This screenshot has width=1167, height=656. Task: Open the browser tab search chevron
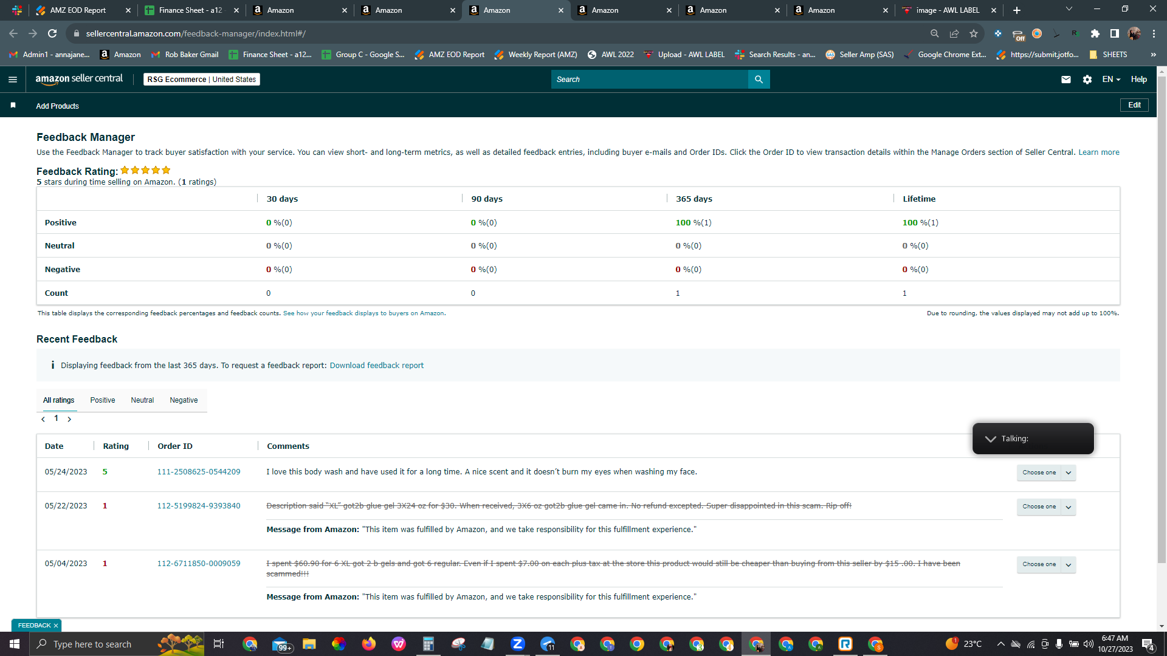tap(1069, 10)
